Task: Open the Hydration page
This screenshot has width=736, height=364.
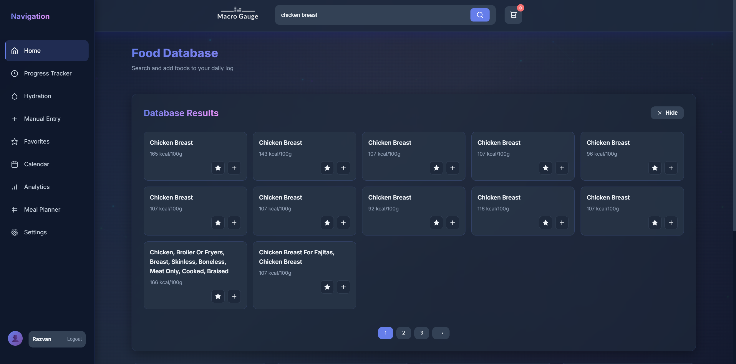Action: pyautogui.click(x=37, y=96)
